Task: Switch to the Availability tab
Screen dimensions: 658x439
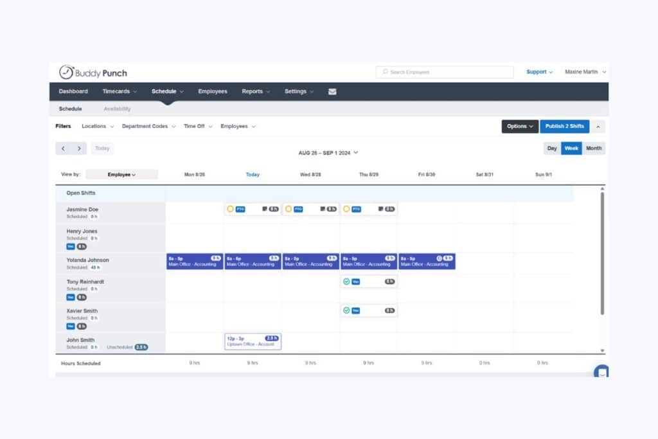Action: point(117,109)
